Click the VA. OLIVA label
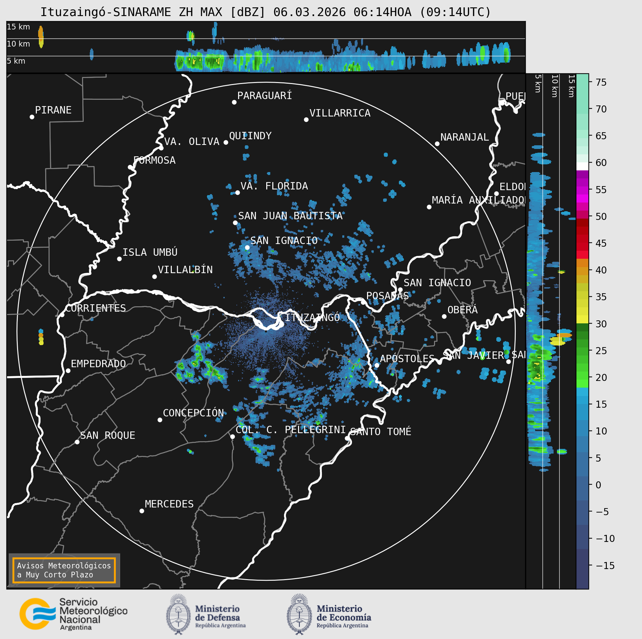 point(192,141)
